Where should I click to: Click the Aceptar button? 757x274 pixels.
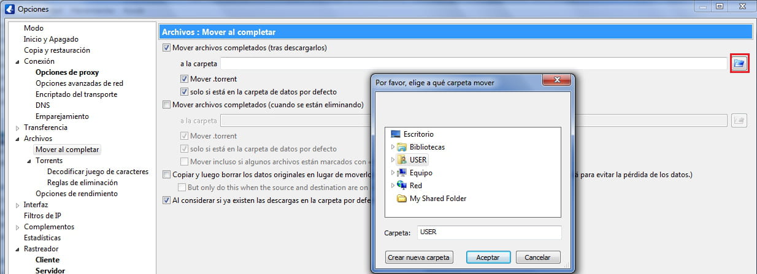tap(488, 257)
